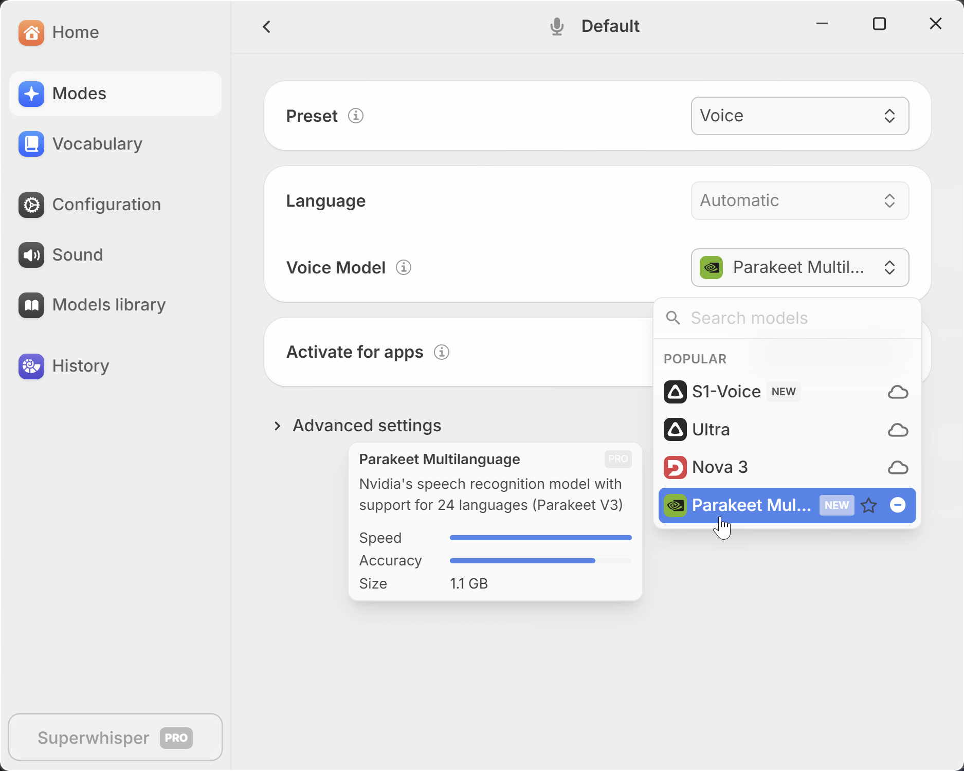This screenshot has height=771, width=964.
Task: Toggle the Voice Model Parakeet dropdown
Action: pos(800,267)
